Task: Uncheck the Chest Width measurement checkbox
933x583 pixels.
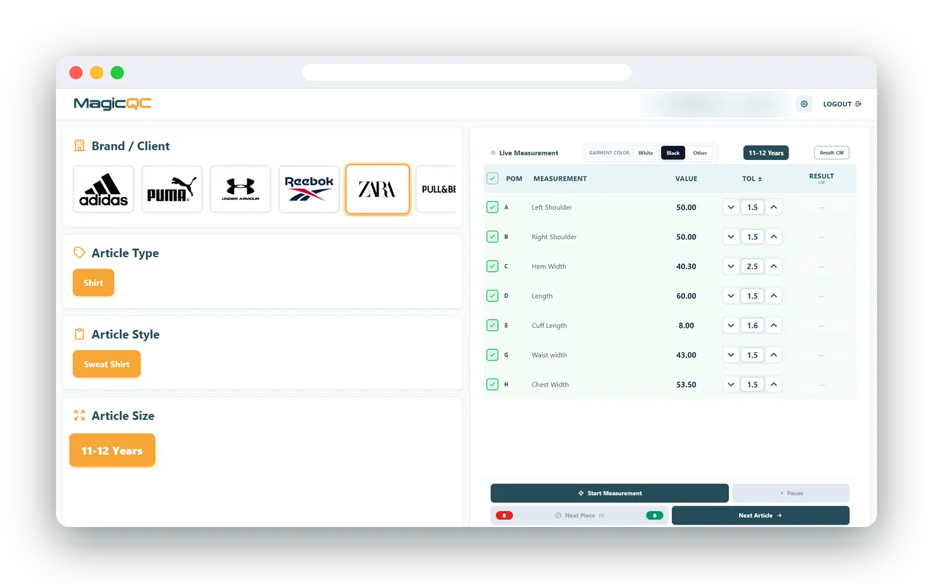Action: [x=492, y=384]
